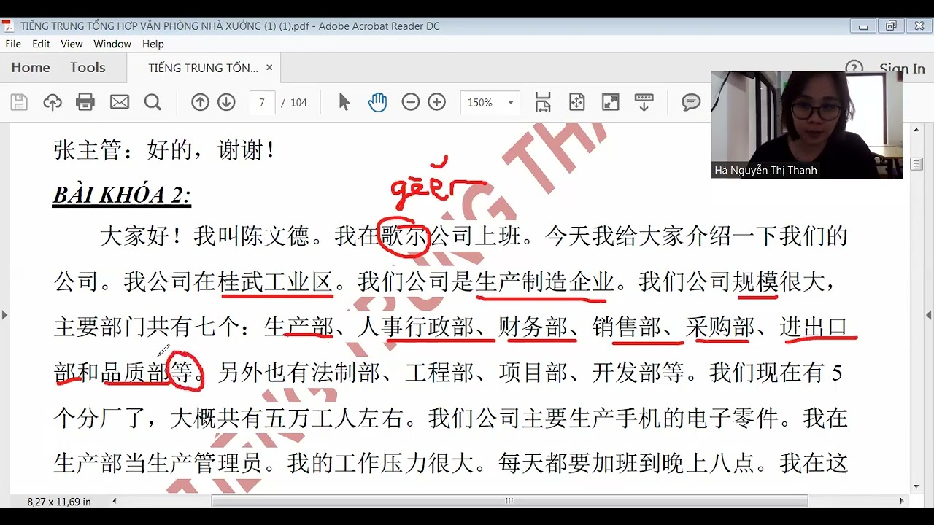Expand the left navigation pane arrow
This screenshot has width=934, height=525.
click(4, 315)
